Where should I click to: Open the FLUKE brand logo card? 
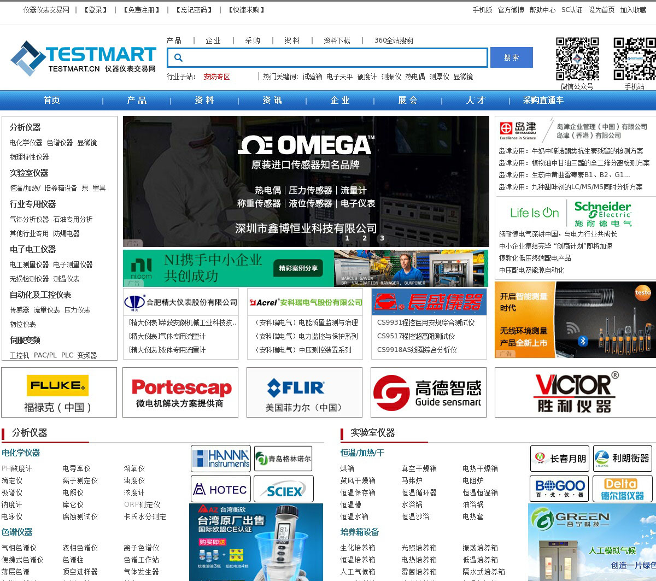pos(59,392)
